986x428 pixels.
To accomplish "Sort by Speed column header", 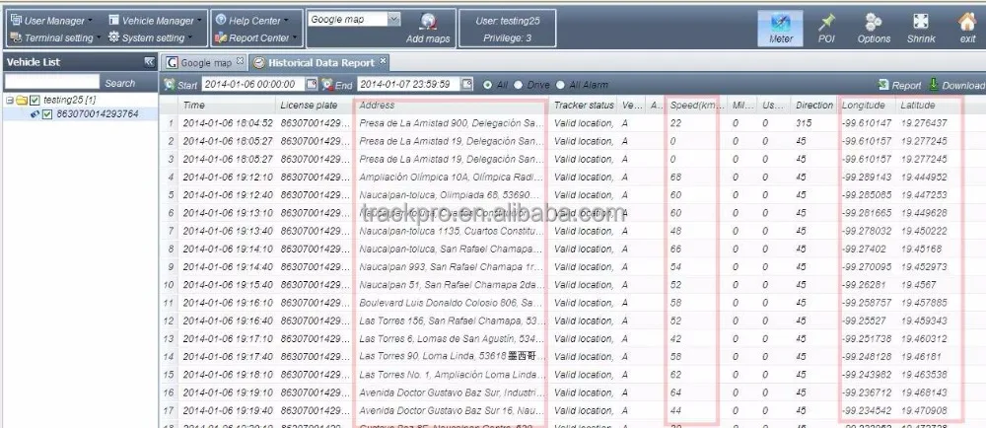I will (x=696, y=105).
